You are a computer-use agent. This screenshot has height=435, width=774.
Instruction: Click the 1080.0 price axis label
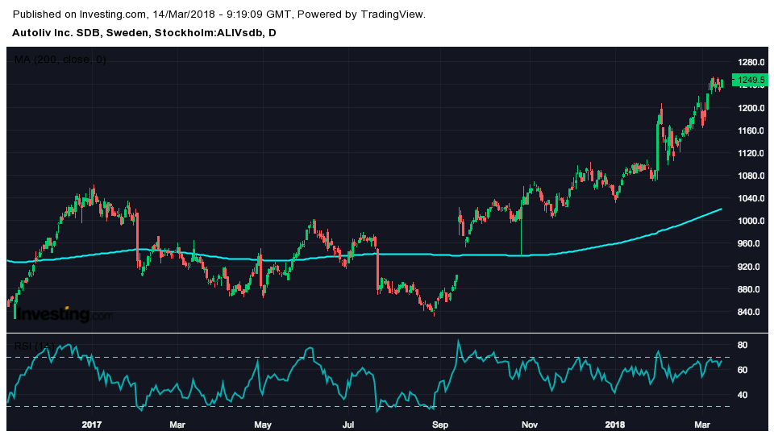pyautogui.click(x=751, y=176)
